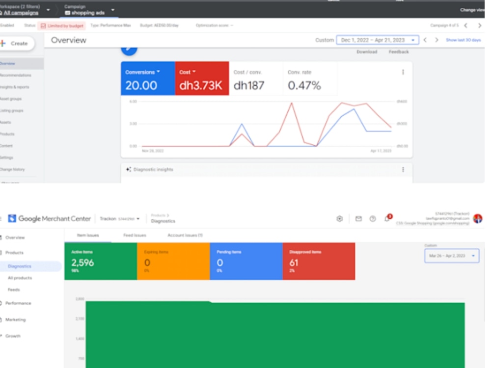Open Asset groups in Ads sidebar

[x=11, y=99]
